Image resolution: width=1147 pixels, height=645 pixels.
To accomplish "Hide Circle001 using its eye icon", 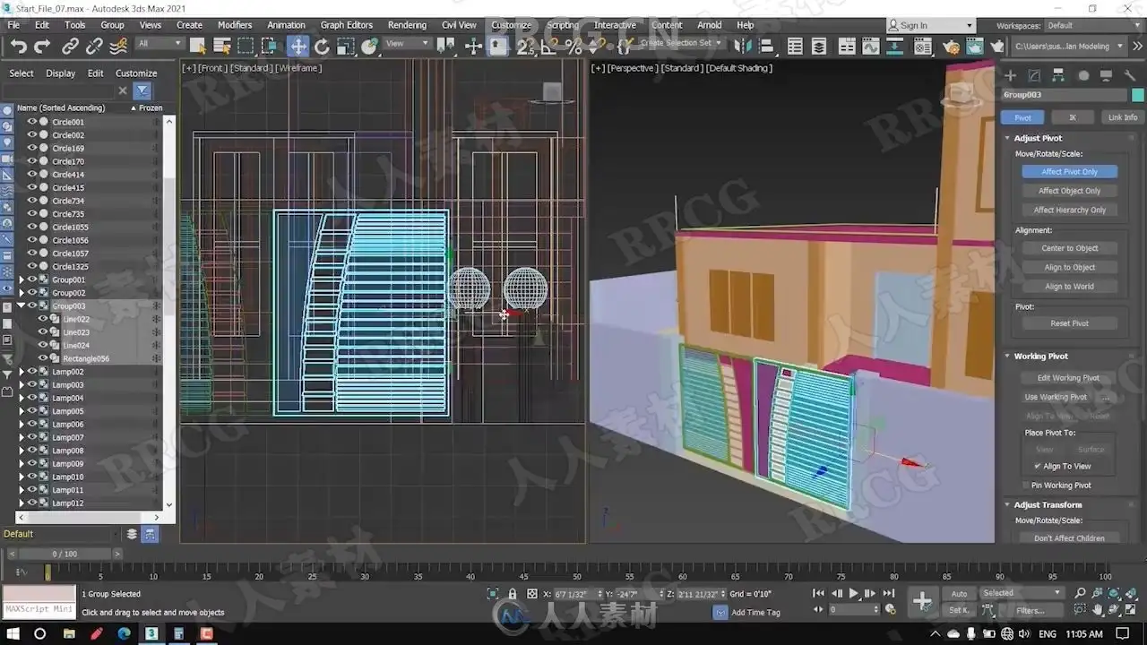I will pyautogui.click(x=32, y=122).
